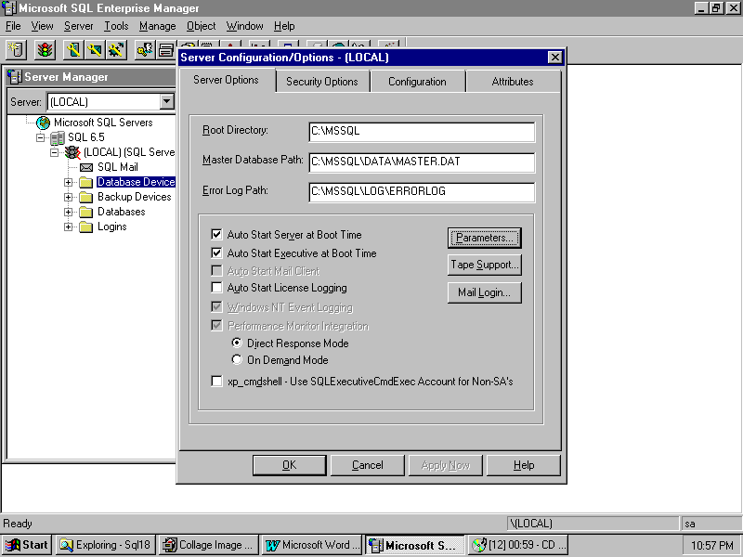Enable xp_cmdshell SQLExecutiveCmdExec checkbox
This screenshot has width=743, height=557.
(x=217, y=381)
